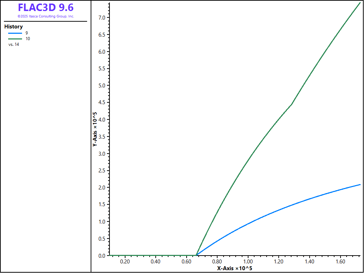Click the Itasca Consulting Group copyright line
Viewport: 364px width, 273px height.
(46, 16)
